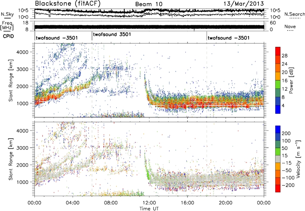
Task: Click the 'twofsound 3501' label
Action: click(x=112, y=35)
